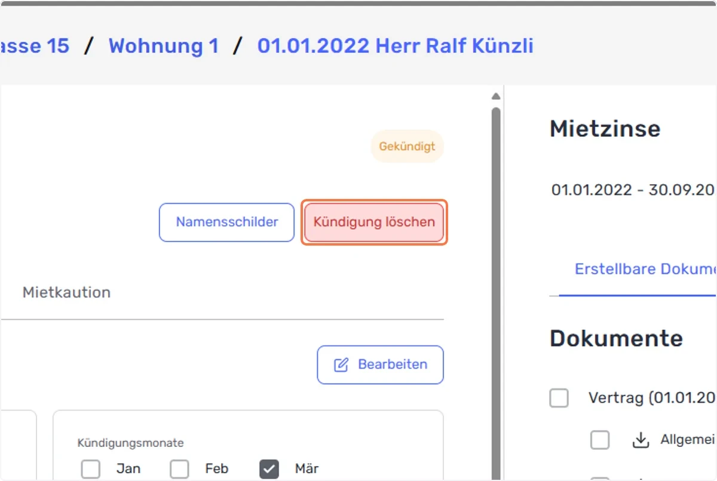Click the Kündigungsmonate label
The width and height of the screenshot is (717, 481).
coord(130,443)
